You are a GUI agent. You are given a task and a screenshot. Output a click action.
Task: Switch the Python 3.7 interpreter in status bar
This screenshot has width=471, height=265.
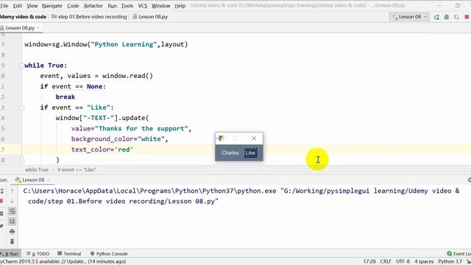(450, 261)
